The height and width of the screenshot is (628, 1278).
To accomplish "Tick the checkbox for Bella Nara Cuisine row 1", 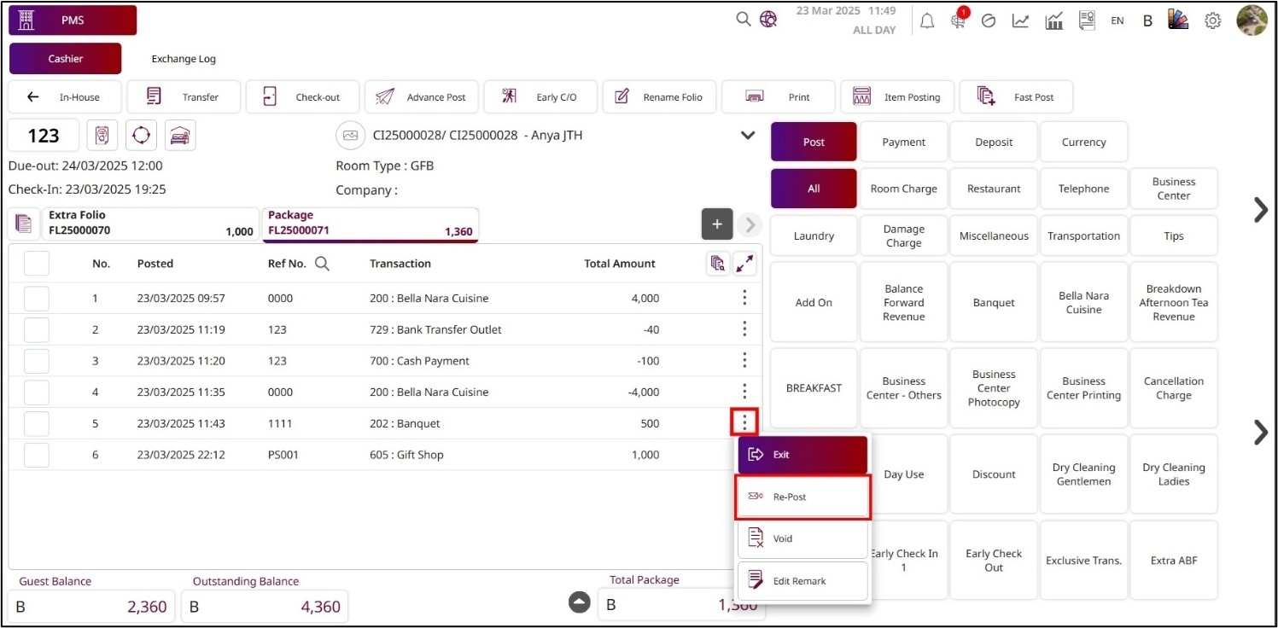I will [37, 299].
